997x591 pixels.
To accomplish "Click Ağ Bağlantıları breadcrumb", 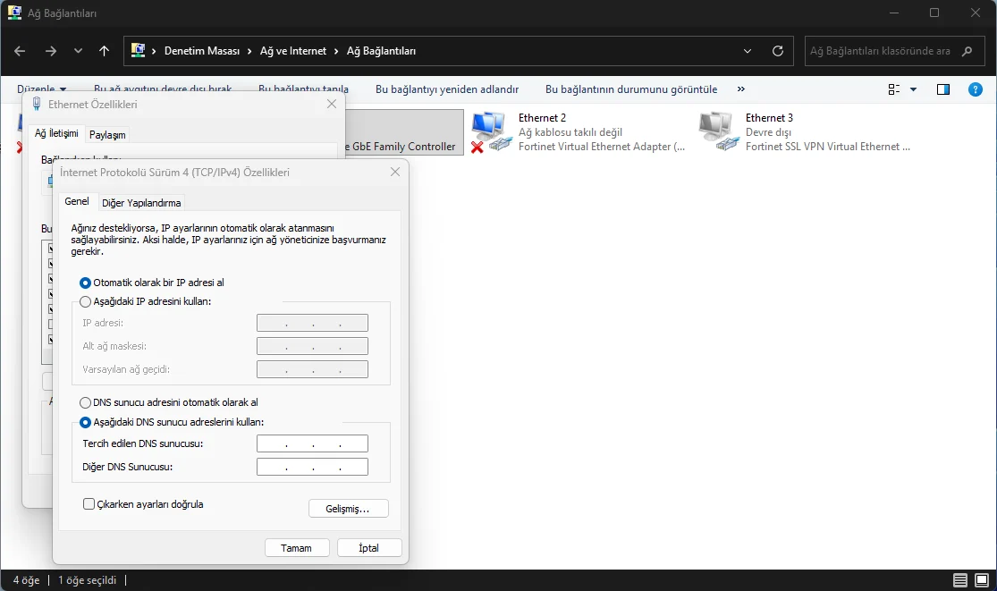I will [382, 51].
